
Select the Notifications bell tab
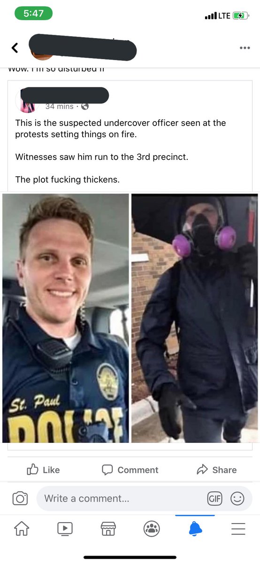(x=195, y=529)
